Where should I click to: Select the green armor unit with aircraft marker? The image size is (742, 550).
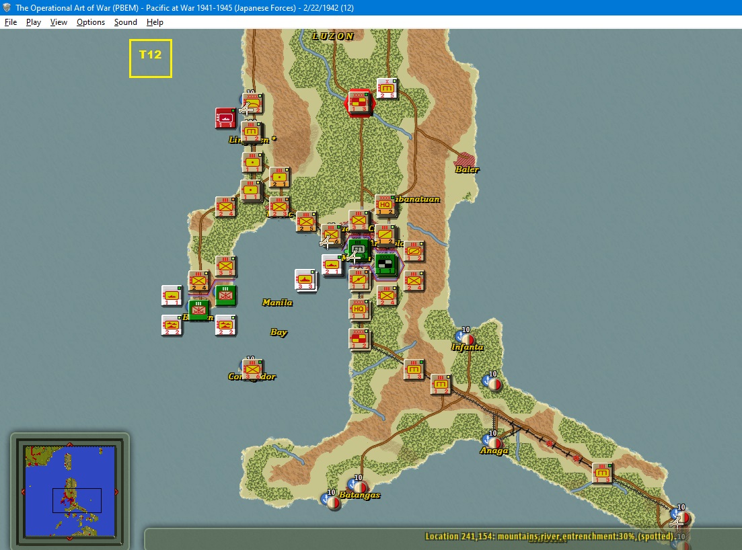pos(359,249)
